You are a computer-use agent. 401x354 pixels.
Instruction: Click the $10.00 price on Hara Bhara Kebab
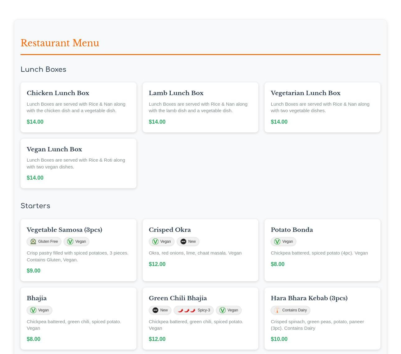(279, 339)
